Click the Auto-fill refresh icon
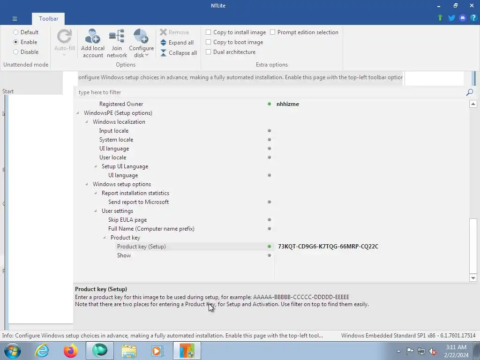Screen dimensions: 480x360 click(x=65, y=37)
